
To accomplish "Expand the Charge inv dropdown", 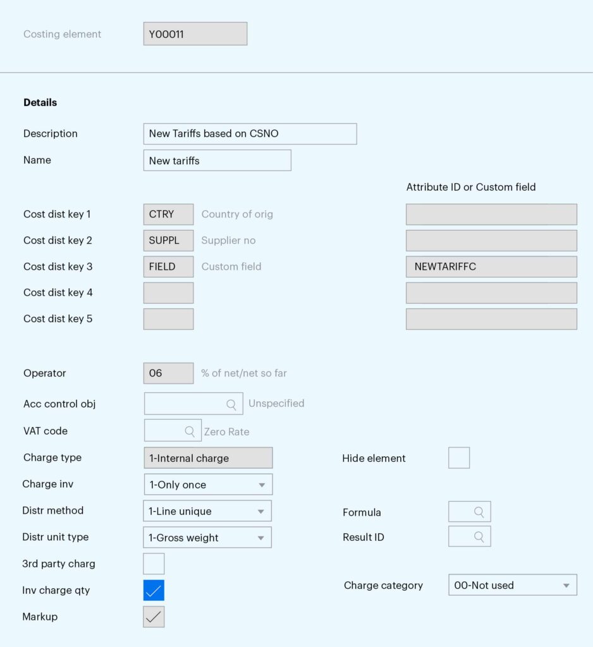I will point(208,485).
